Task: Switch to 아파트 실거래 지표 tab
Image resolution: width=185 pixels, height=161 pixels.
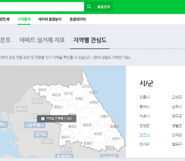Action: [42, 40]
